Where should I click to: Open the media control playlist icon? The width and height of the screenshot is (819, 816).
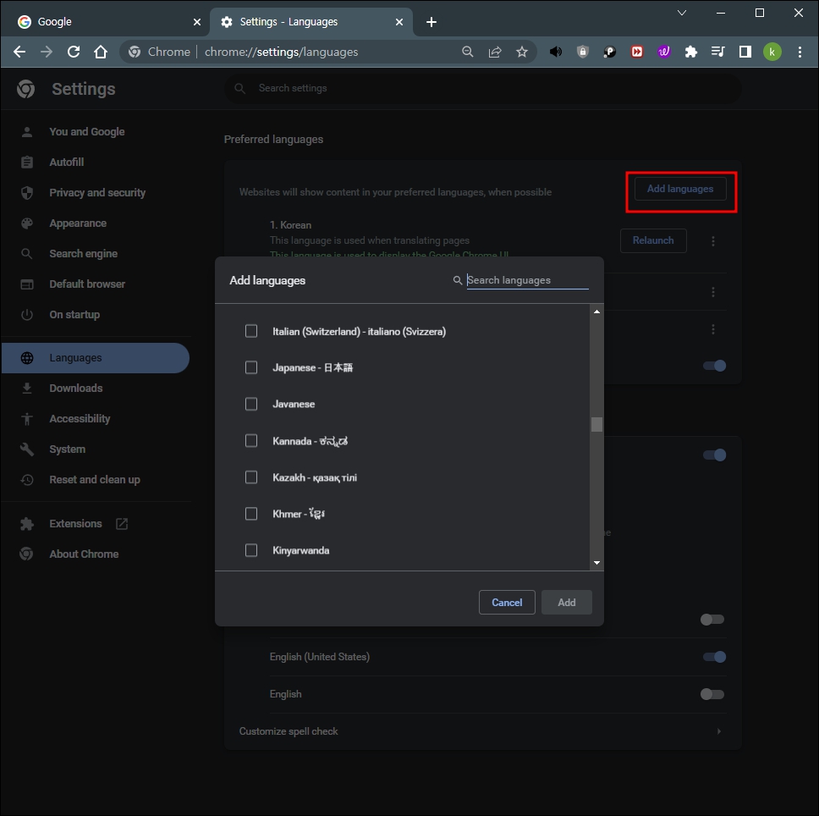click(x=718, y=52)
